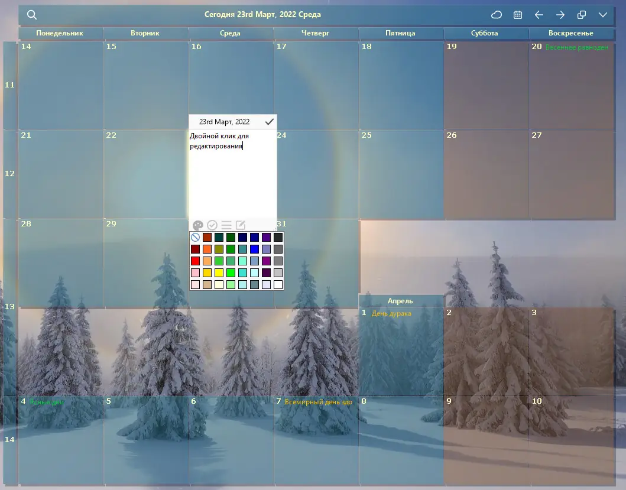Pick the pure red swatch
The width and height of the screenshot is (626, 490).
(195, 261)
